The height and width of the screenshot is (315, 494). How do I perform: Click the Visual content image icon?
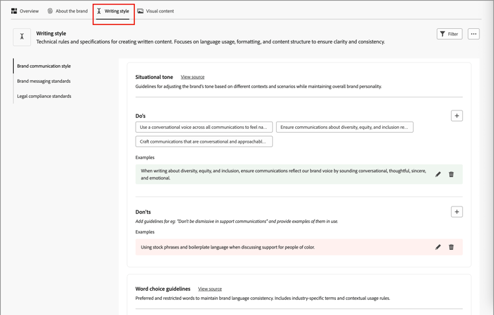click(140, 11)
